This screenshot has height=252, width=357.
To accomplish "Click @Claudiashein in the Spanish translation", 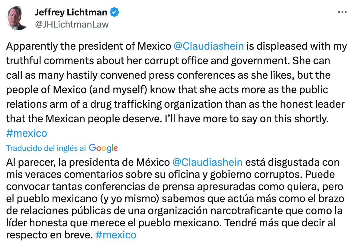I will pyautogui.click(x=207, y=162).
